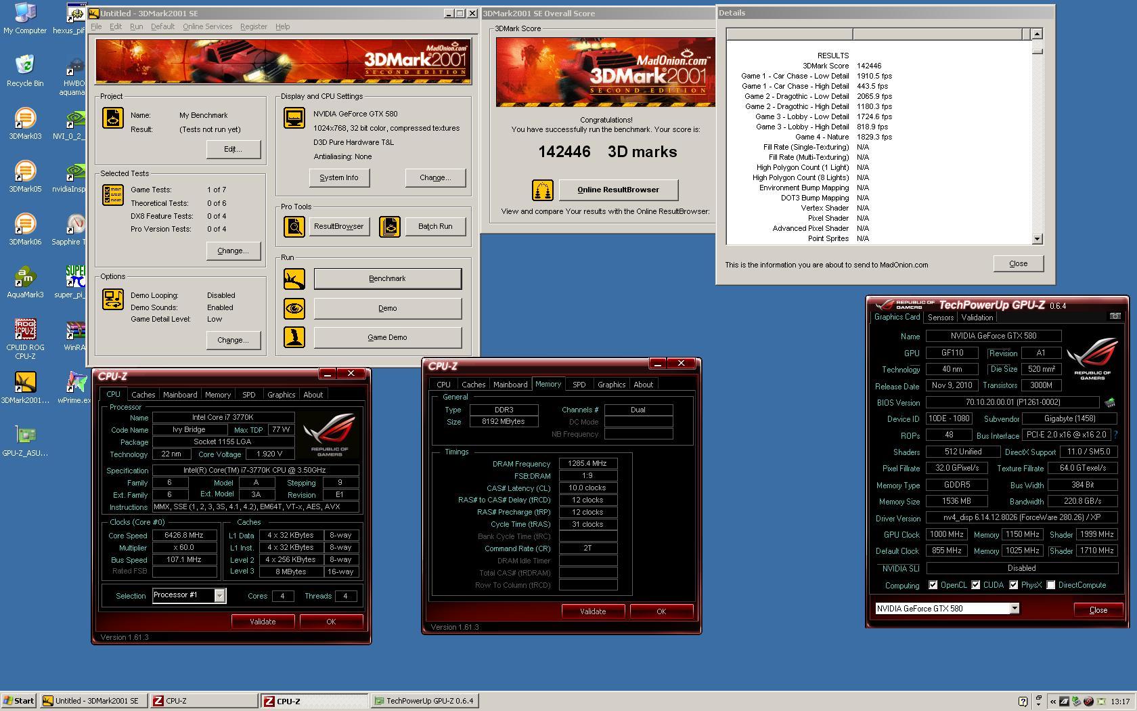The image size is (1137, 711).
Task: Switch to the Sensors tab in GPU-Z
Action: coord(940,317)
